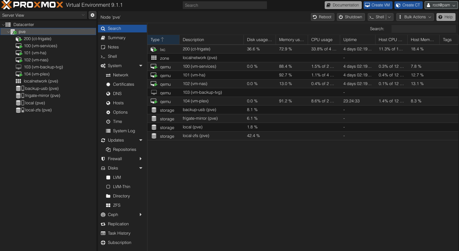Open the Shell button dropdown arrow
Screen dimensions: 459x251
[x=390, y=17]
